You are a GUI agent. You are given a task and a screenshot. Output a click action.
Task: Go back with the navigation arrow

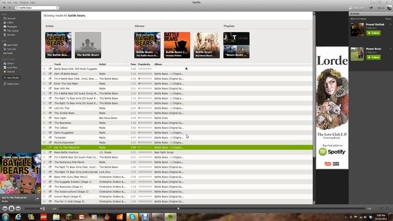pyautogui.click(x=4, y=8)
